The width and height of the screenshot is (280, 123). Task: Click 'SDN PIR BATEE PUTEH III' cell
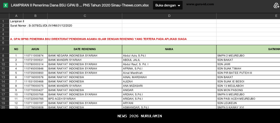[x=248, y=73]
